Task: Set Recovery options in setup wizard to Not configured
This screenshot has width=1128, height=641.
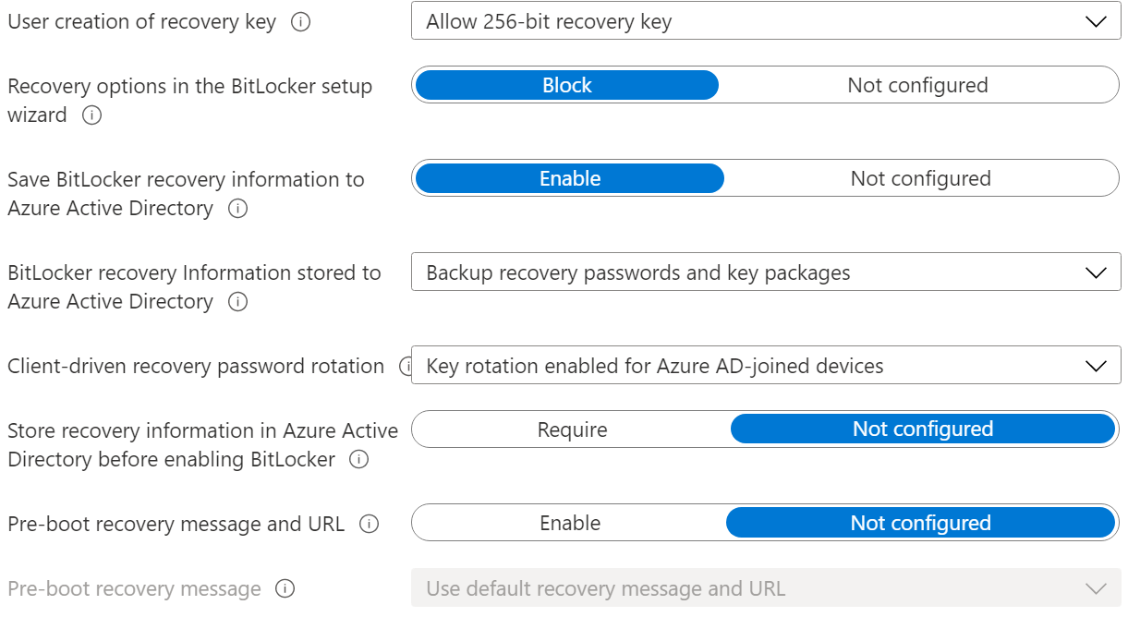Action: click(917, 86)
